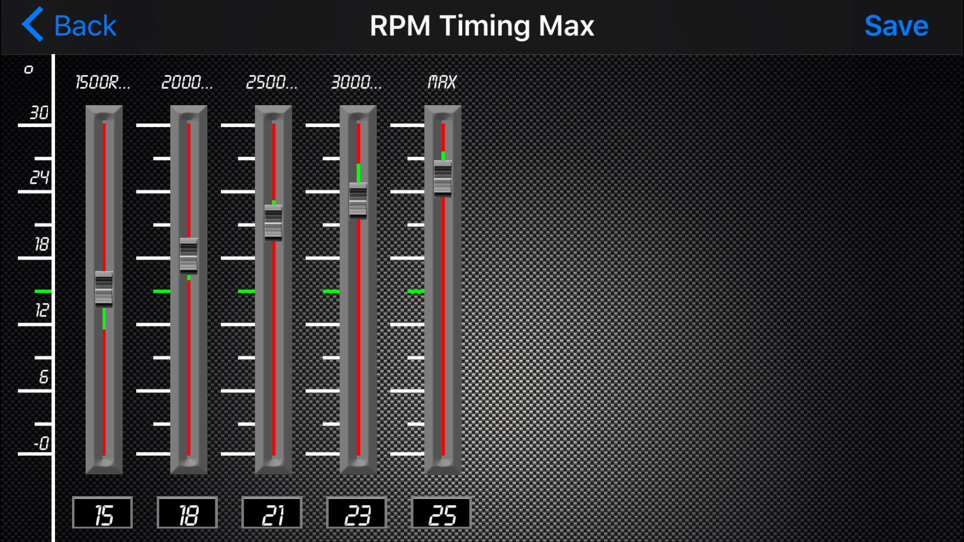Select the value field showing 18
Image resolution: width=964 pixels, height=542 pixels.
187,513
